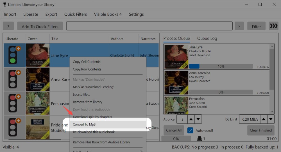Click the At once value field

point(182,119)
